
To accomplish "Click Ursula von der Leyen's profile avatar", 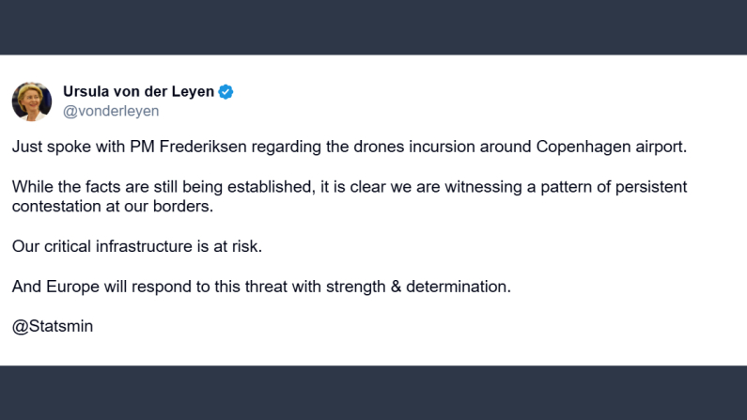I will [x=32, y=101].
